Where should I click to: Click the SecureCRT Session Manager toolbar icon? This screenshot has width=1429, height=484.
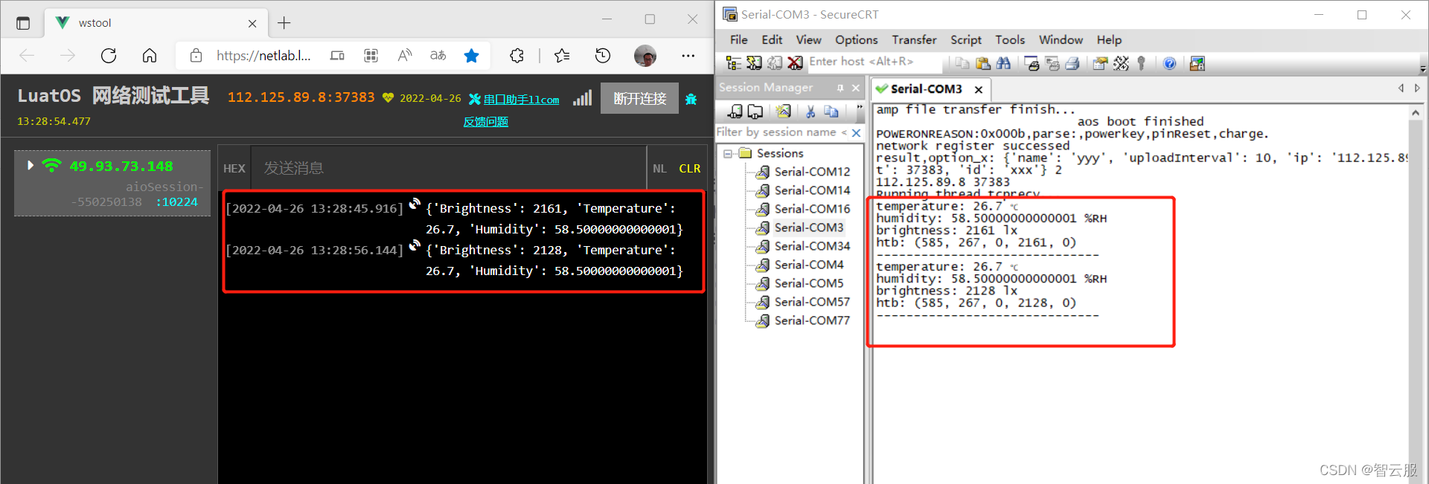[x=733, y=63]
